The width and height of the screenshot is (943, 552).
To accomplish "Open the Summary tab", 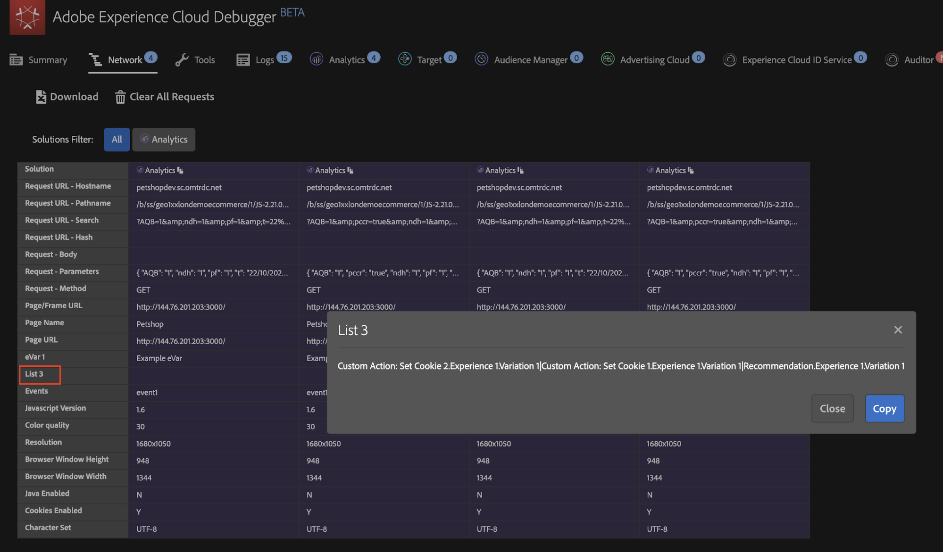I will tap(39, 60).
